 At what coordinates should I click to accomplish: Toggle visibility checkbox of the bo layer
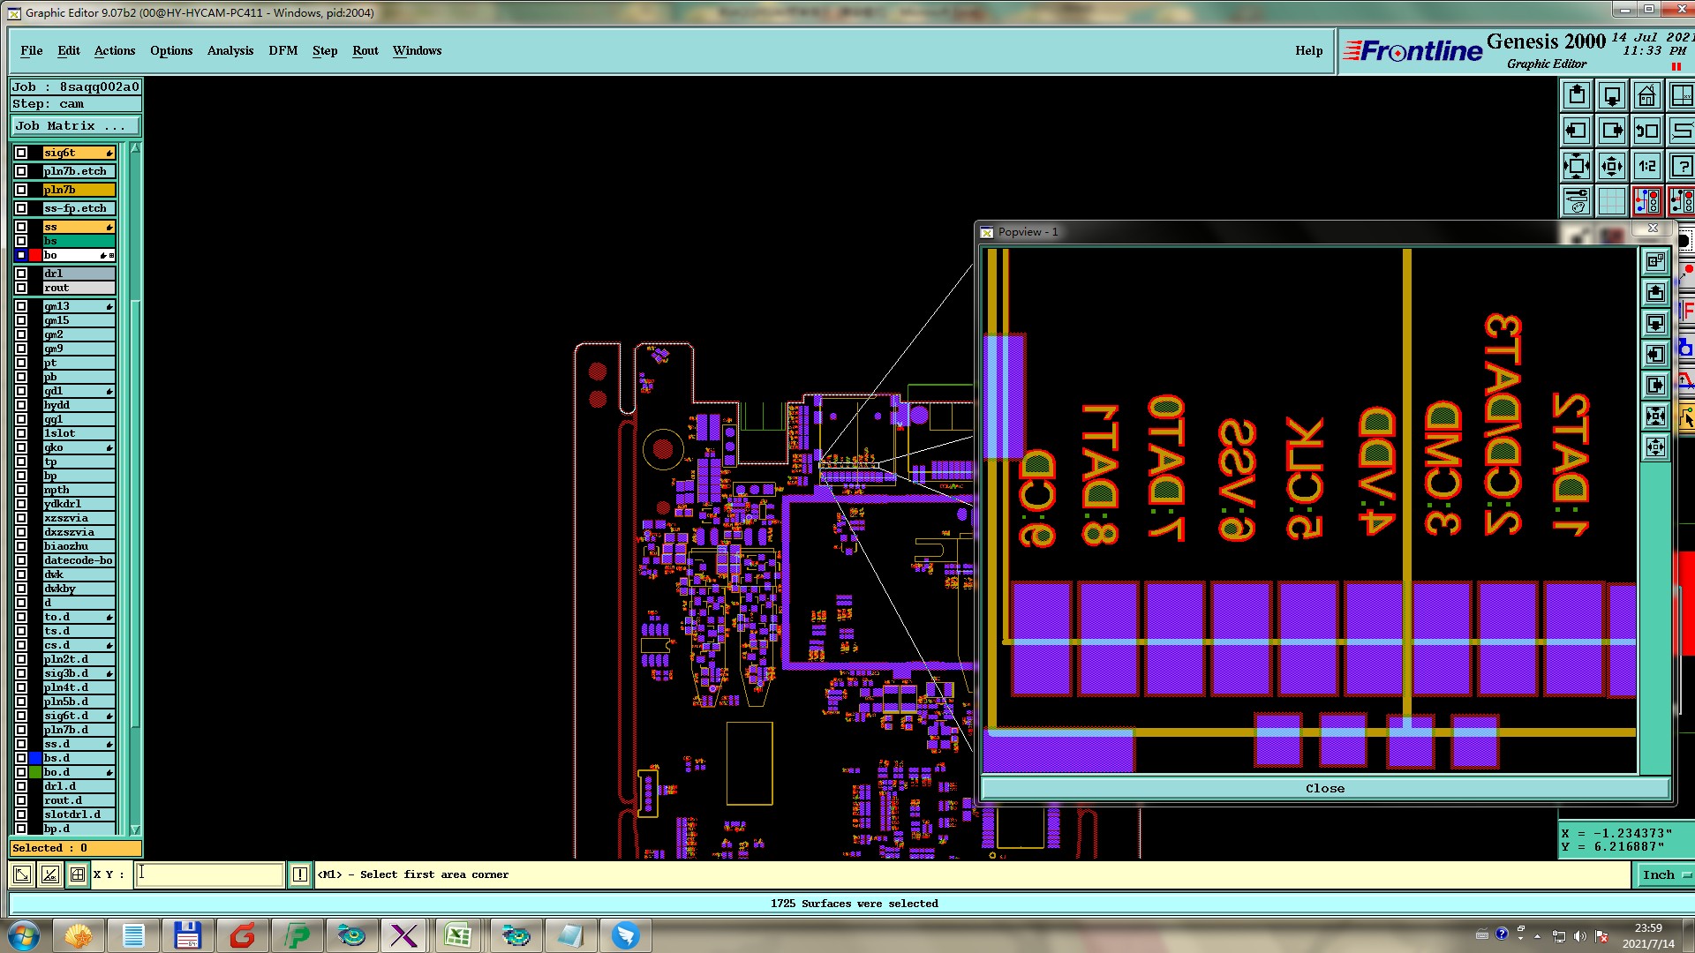click(21, 255)
